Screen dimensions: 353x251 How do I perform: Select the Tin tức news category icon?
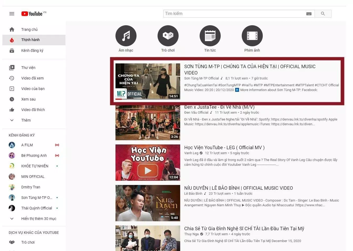tap(210, 36)
